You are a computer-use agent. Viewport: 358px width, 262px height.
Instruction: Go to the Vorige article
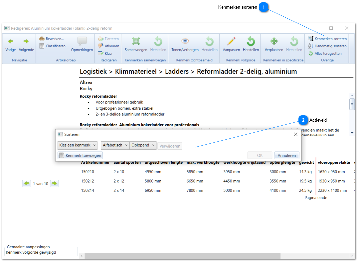coord(11,45)
